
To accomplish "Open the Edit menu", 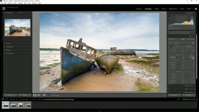I will click(x=5, y=3).
